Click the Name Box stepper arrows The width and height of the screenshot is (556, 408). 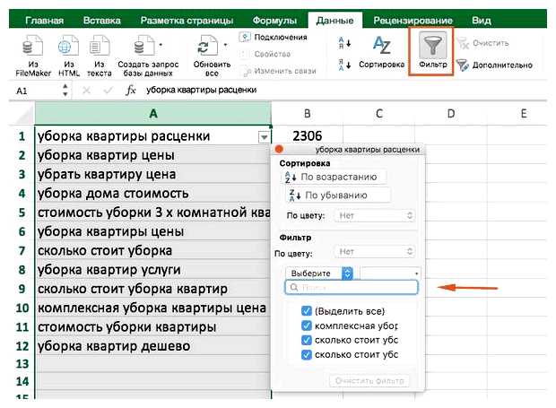[x=65, y=91]
